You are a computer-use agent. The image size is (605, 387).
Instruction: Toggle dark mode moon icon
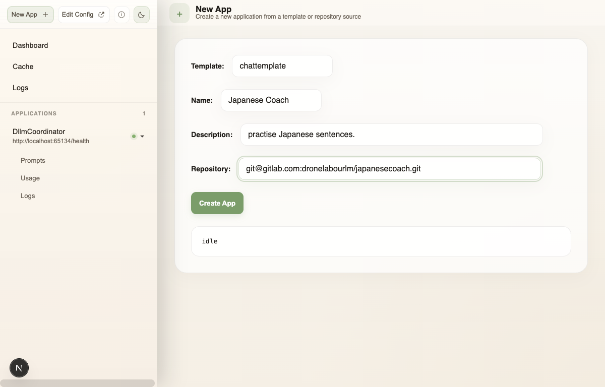(x=142, y=15)
